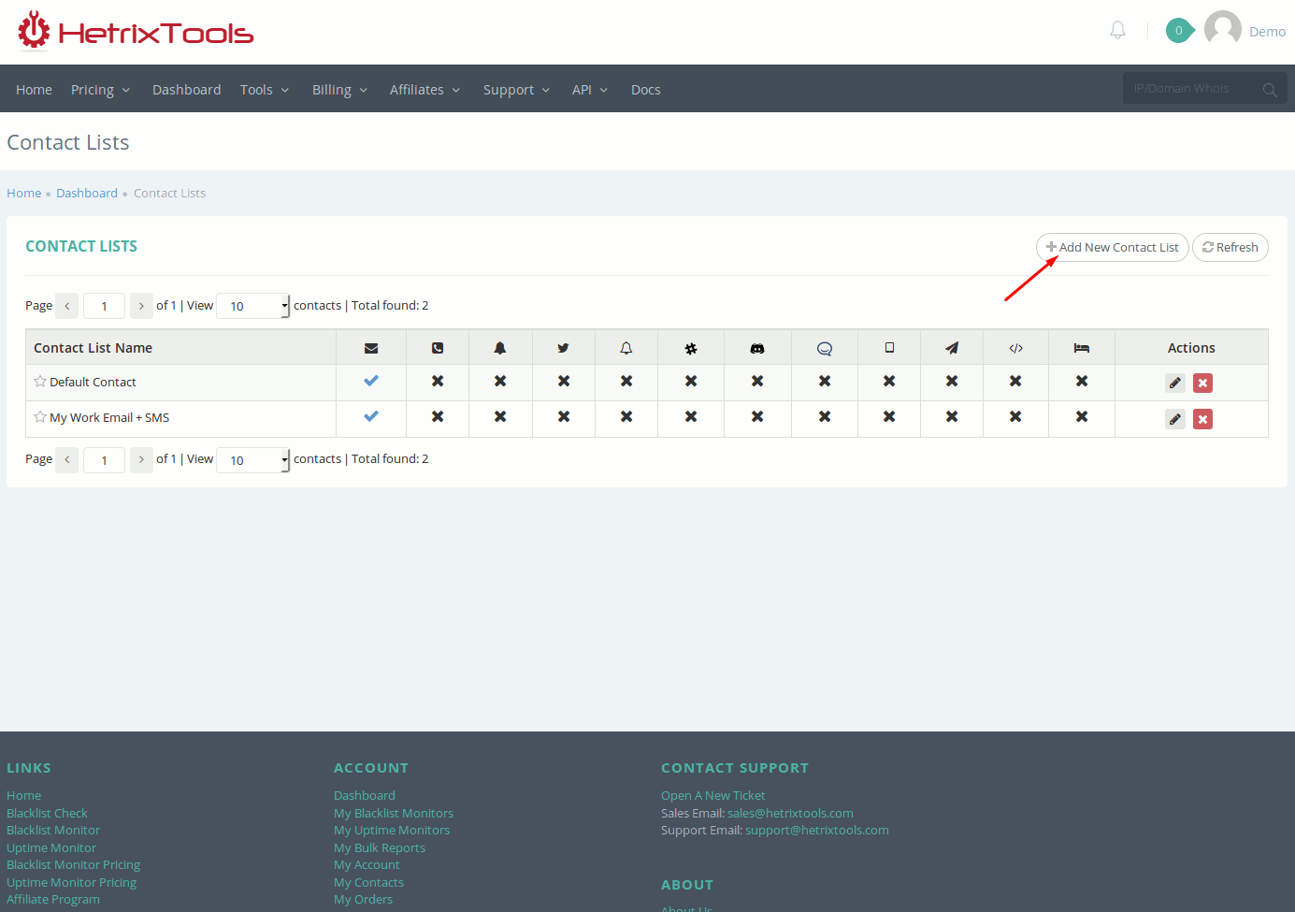The height and width of the screenshot is (912, 1295).
Task: Edit the Default Contact list
Action: coord(1175,383)
